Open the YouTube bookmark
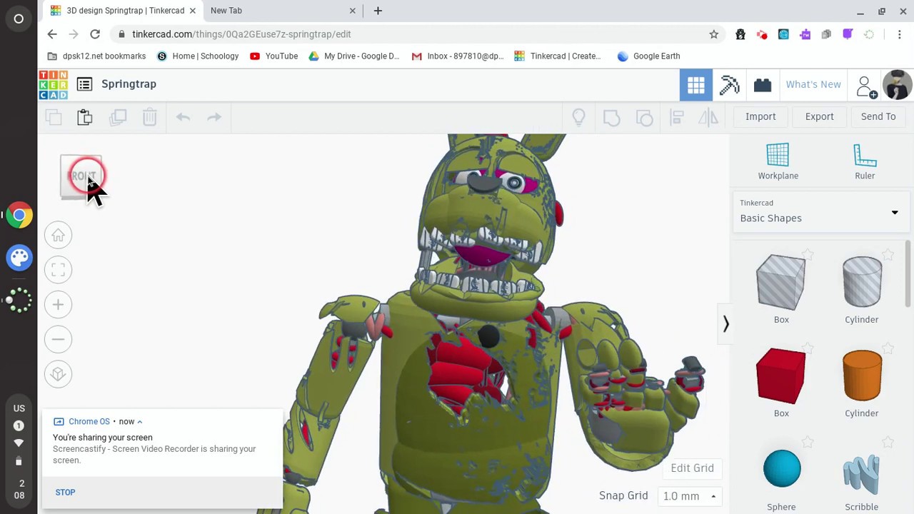Screen dimensions: 914x514 coord(273,56)
